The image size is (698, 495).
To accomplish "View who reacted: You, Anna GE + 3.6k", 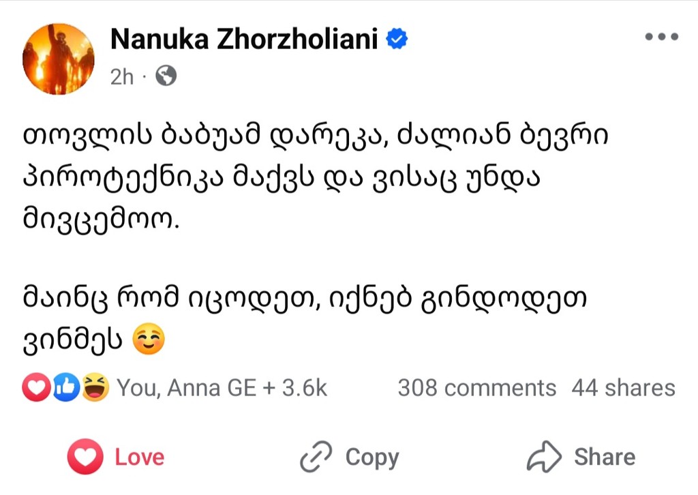I will [222, 388].
